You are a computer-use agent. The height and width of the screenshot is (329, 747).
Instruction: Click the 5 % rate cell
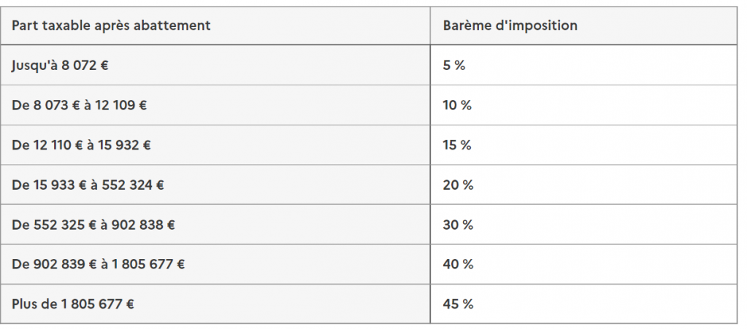click(x=583, y=65)
